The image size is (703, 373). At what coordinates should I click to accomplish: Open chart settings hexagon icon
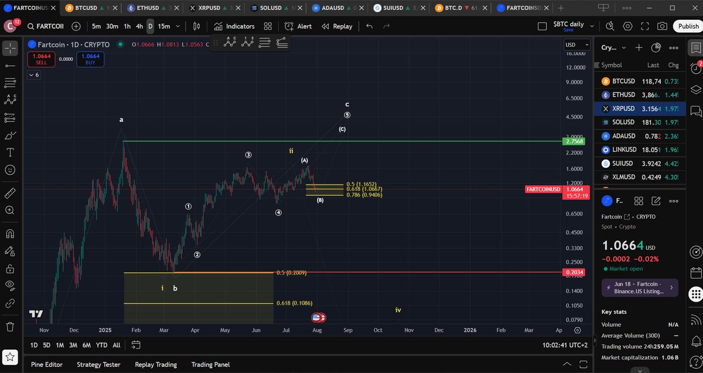627,26
